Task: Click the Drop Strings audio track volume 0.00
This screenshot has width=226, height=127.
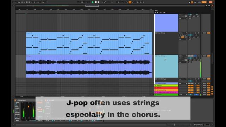Action: pos(204,56)
